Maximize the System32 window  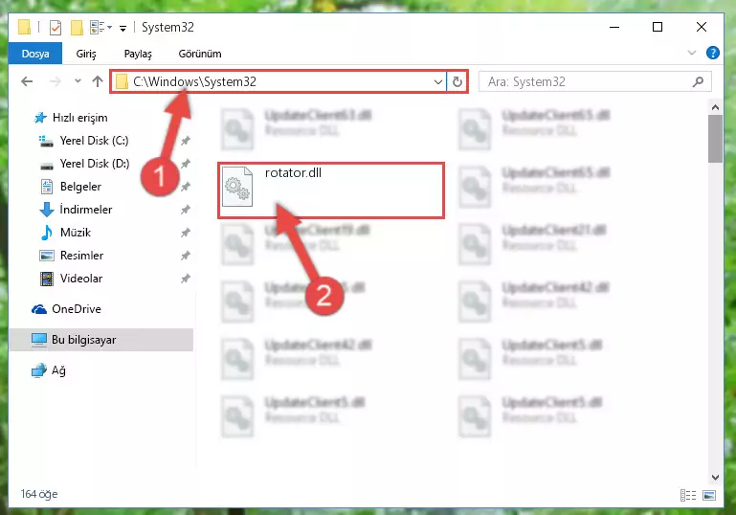[658, 27]
